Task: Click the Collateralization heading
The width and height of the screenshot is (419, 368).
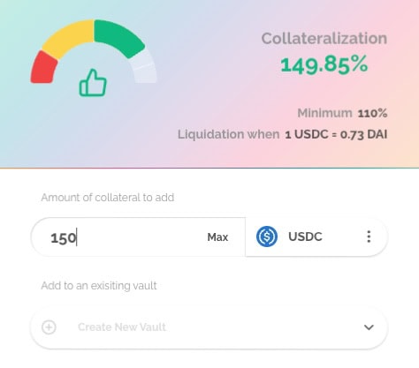Action: click(x=324, y=39)
